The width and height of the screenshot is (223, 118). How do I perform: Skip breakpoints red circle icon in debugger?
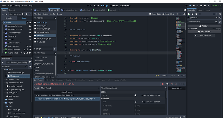coord(163,84)
